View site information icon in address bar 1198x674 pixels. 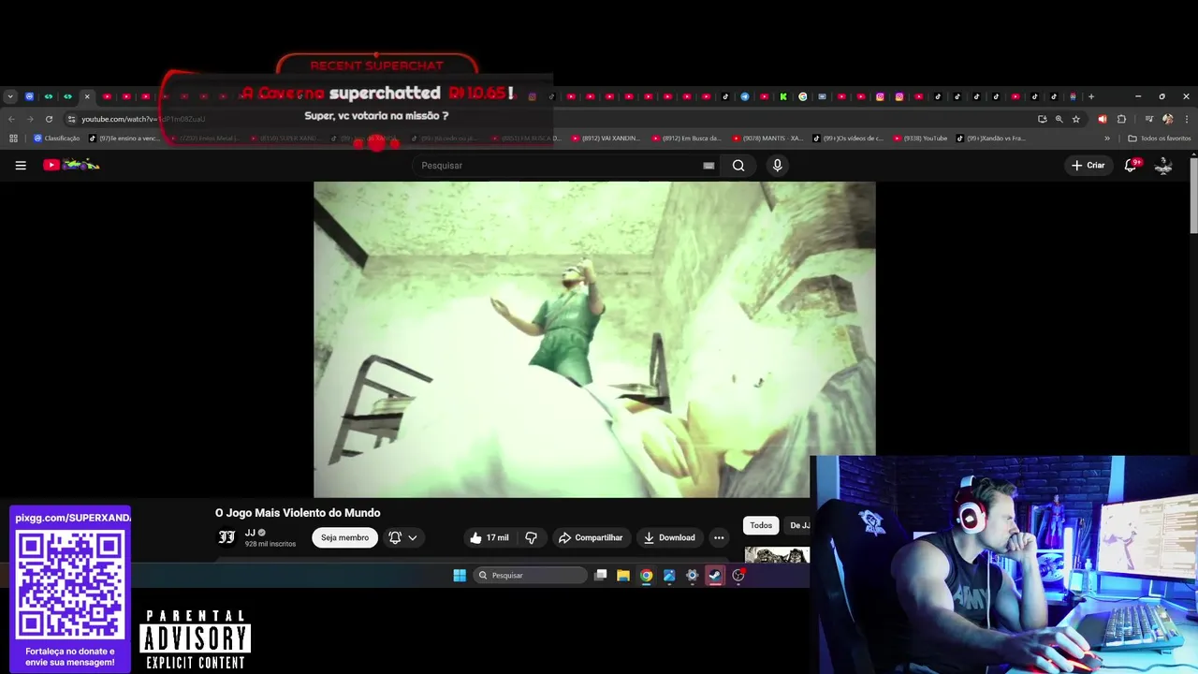[71, 119]
